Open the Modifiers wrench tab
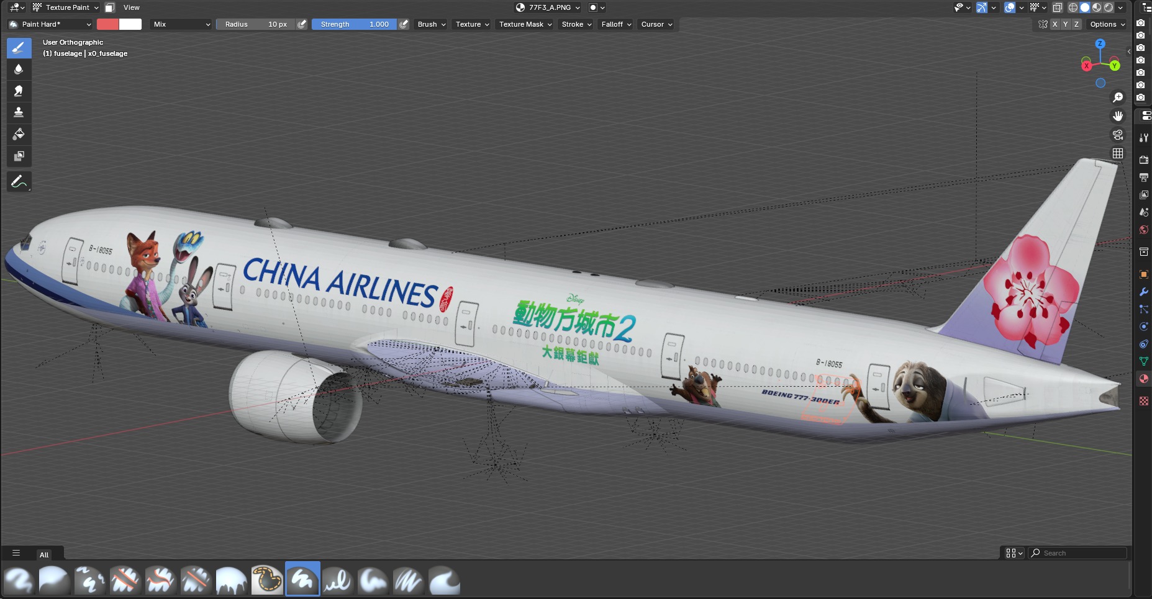The image size is (1152, 599). click(1144, 291)
